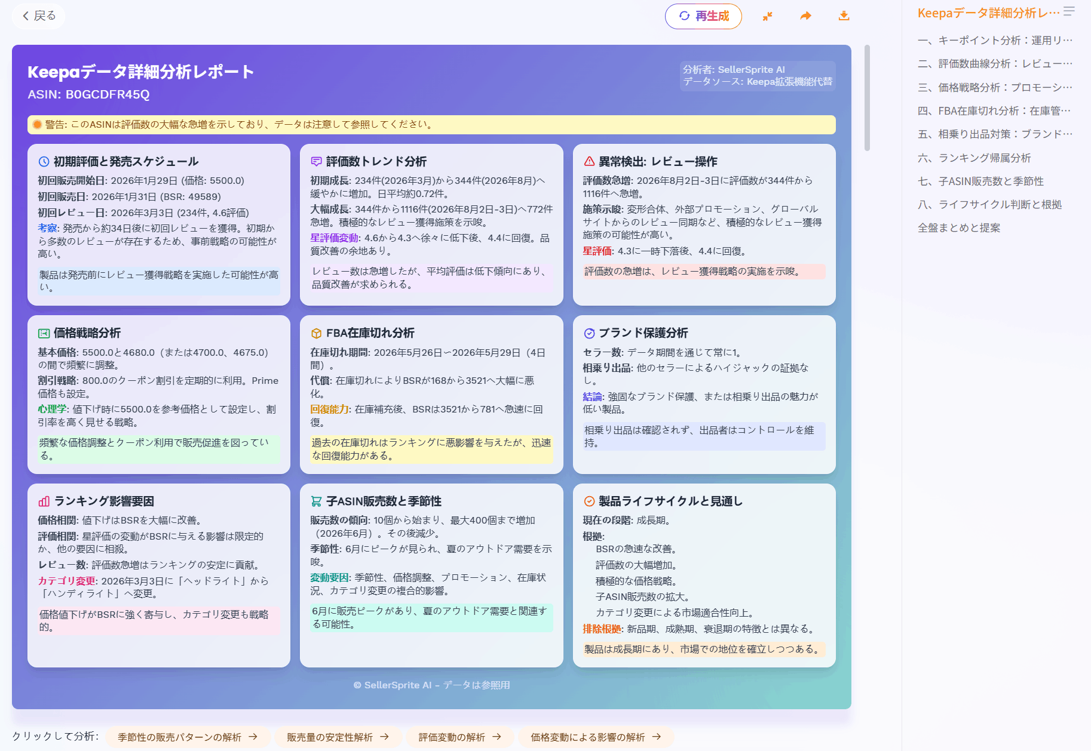Jump to 一、キーポイント分析 outline entry
This screenshot has width=1091, height=751.
(995, 41)
